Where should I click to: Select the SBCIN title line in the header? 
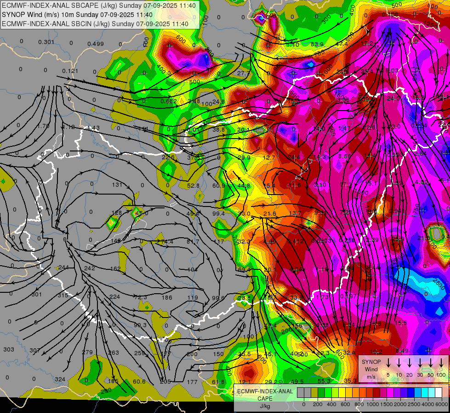[95, 24]
